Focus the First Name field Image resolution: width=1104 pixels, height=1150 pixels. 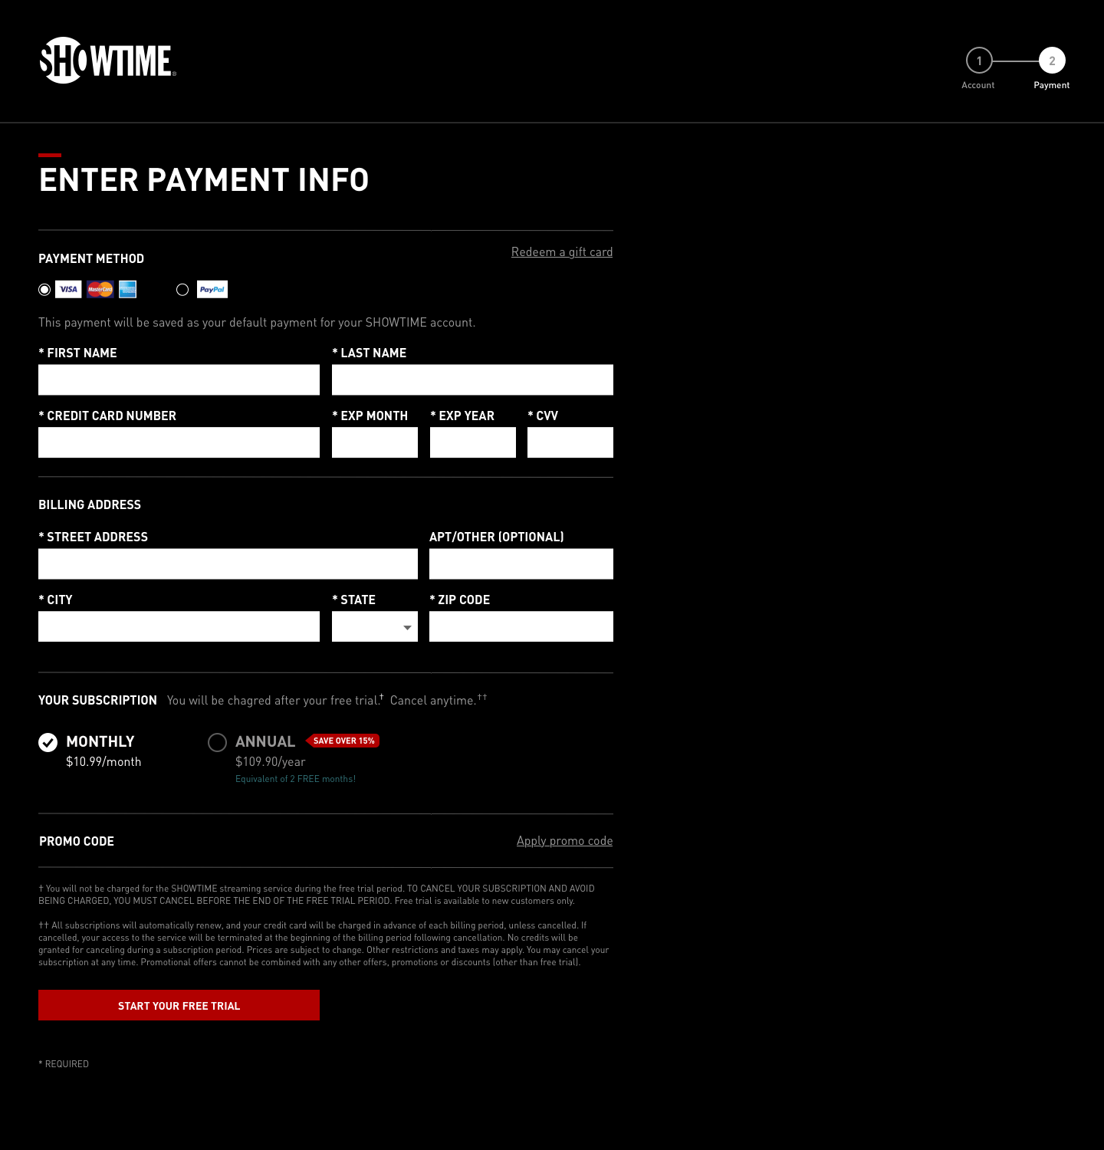tap(179, 379)
